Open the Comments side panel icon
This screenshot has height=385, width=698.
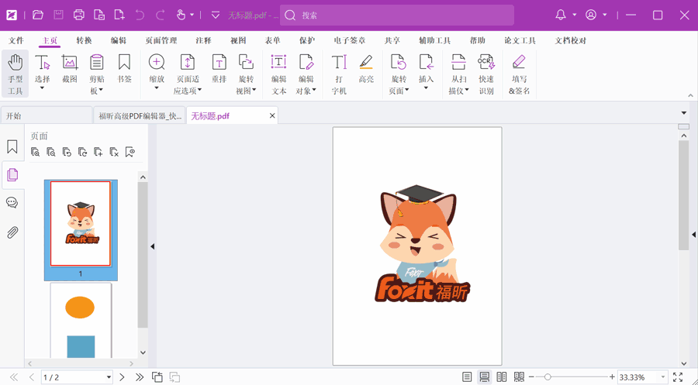coord(12,203)
